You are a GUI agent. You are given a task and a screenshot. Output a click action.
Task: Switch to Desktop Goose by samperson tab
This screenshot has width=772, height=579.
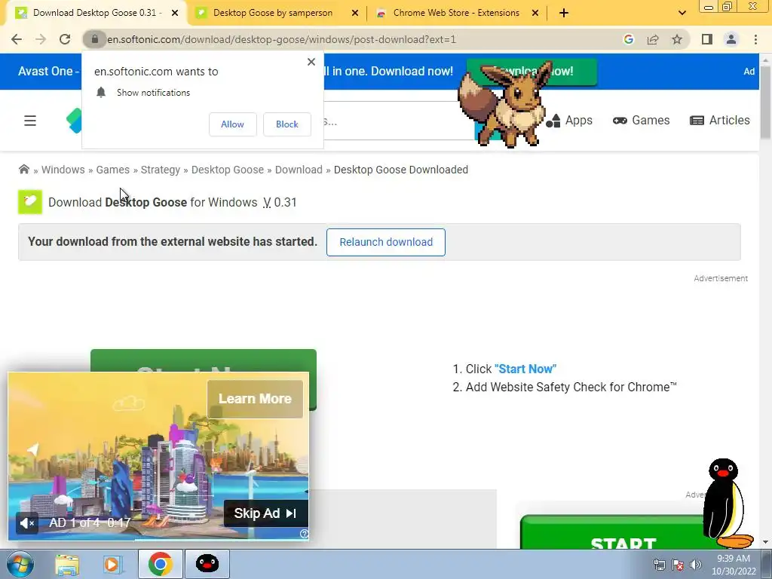pyautogui.click(x=273, y=13)
